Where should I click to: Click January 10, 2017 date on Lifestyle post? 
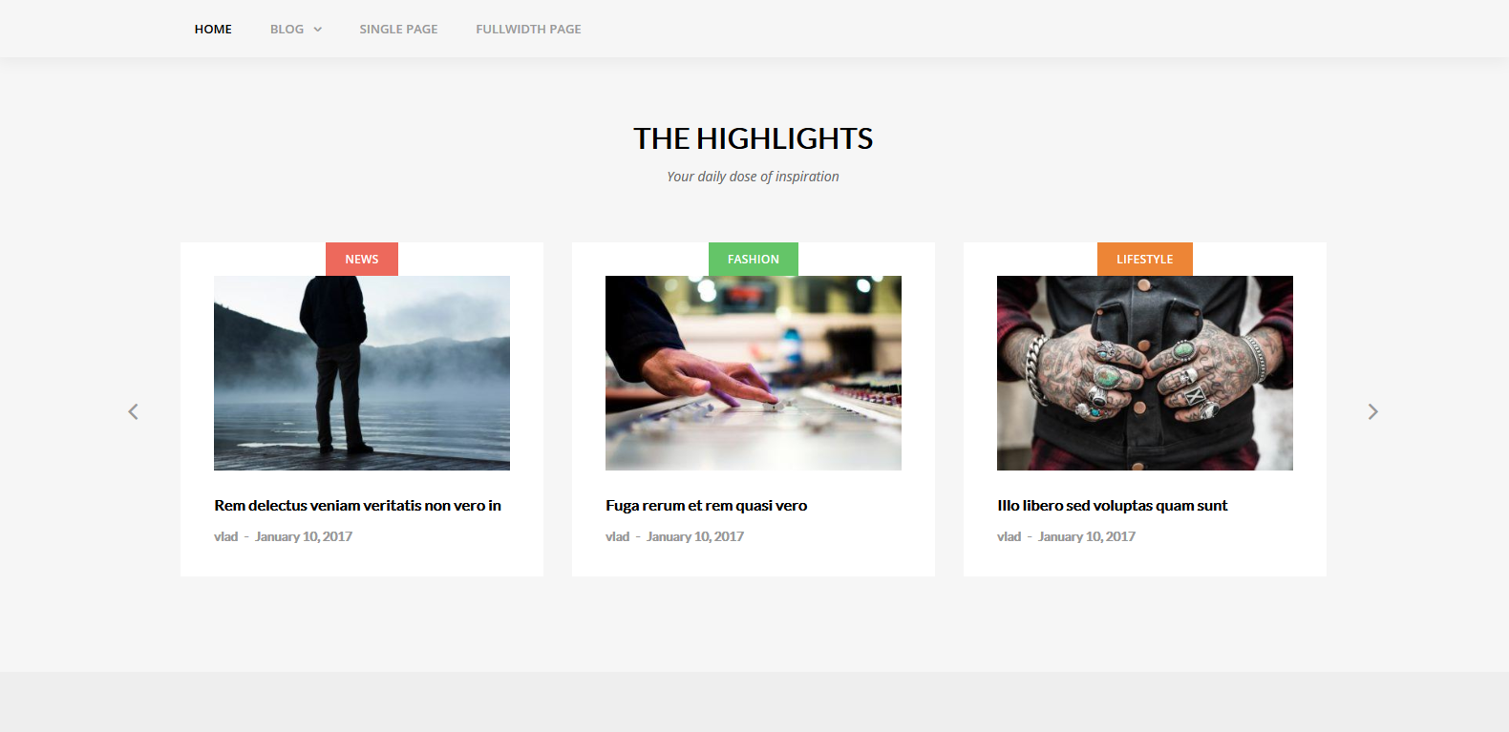[x=1087, y=536]
